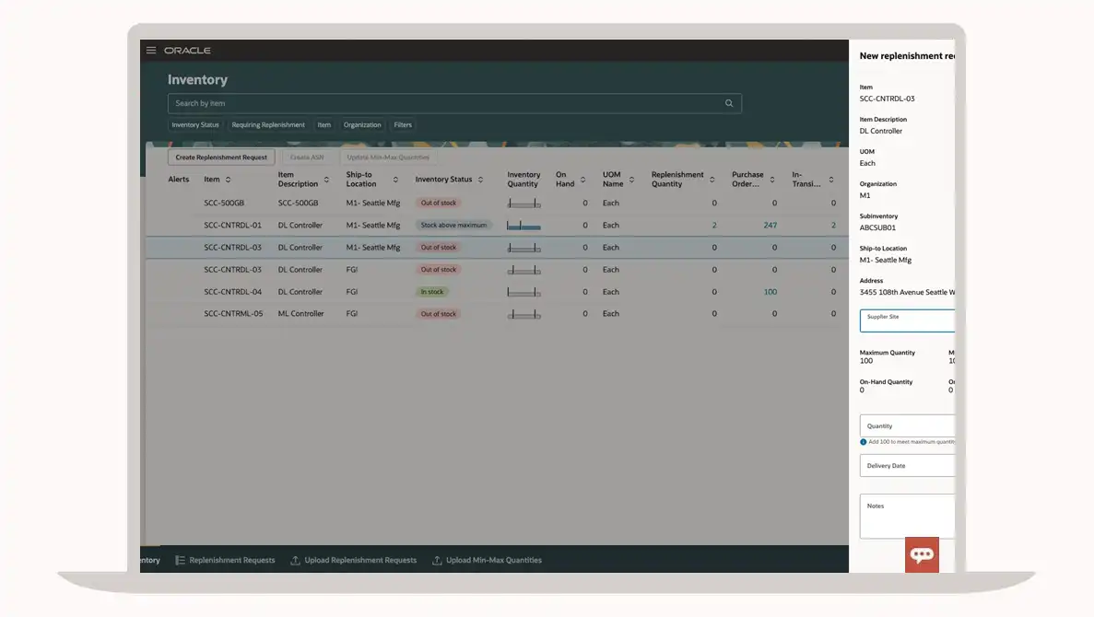Click inventory quantity bar for SCC-CNTRDL-01
The height and width of the screenshot is (617, 1094).
523,226
